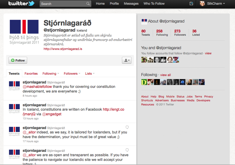Click avatar of the Facebook constitutions tweet
Image resolution: width=235 pixels, height=165 pixels.
(x=14, y=108)
